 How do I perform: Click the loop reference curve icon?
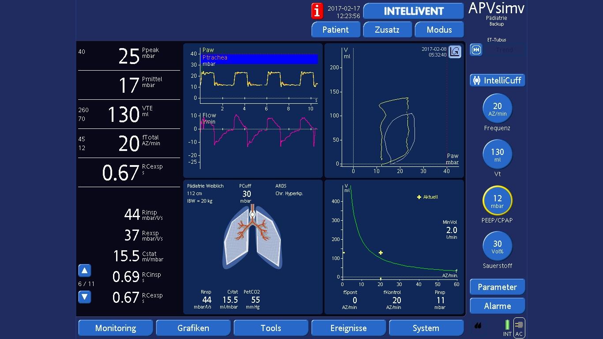coord(455,52)
